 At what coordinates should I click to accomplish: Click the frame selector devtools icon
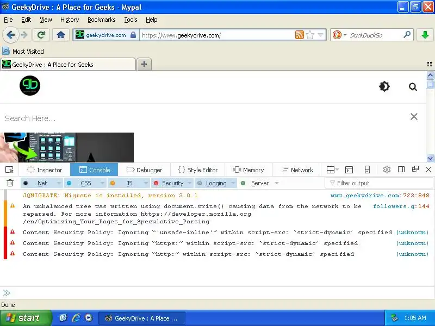[333, 170]
